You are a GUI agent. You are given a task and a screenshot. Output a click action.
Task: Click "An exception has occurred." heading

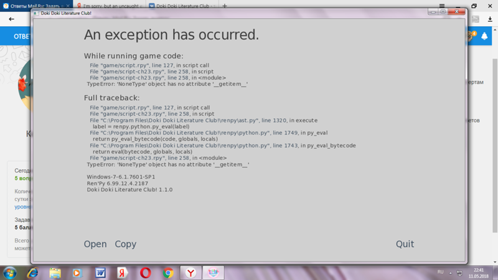(172, 35)
